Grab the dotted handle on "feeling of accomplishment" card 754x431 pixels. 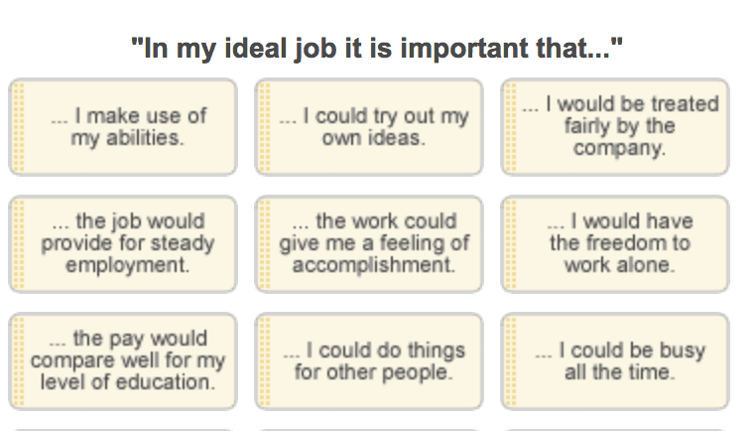click(x=264, y=244)
